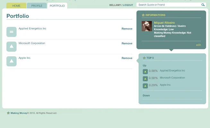Remove Apple Inc. from portfolio
The image size is (210, 128).
[x=127, y=58]
